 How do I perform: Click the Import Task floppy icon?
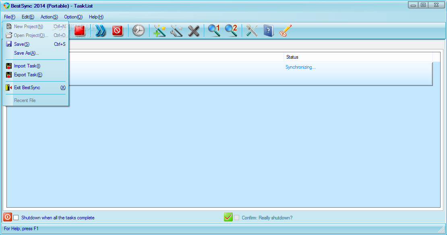click(x=9, y=66)
